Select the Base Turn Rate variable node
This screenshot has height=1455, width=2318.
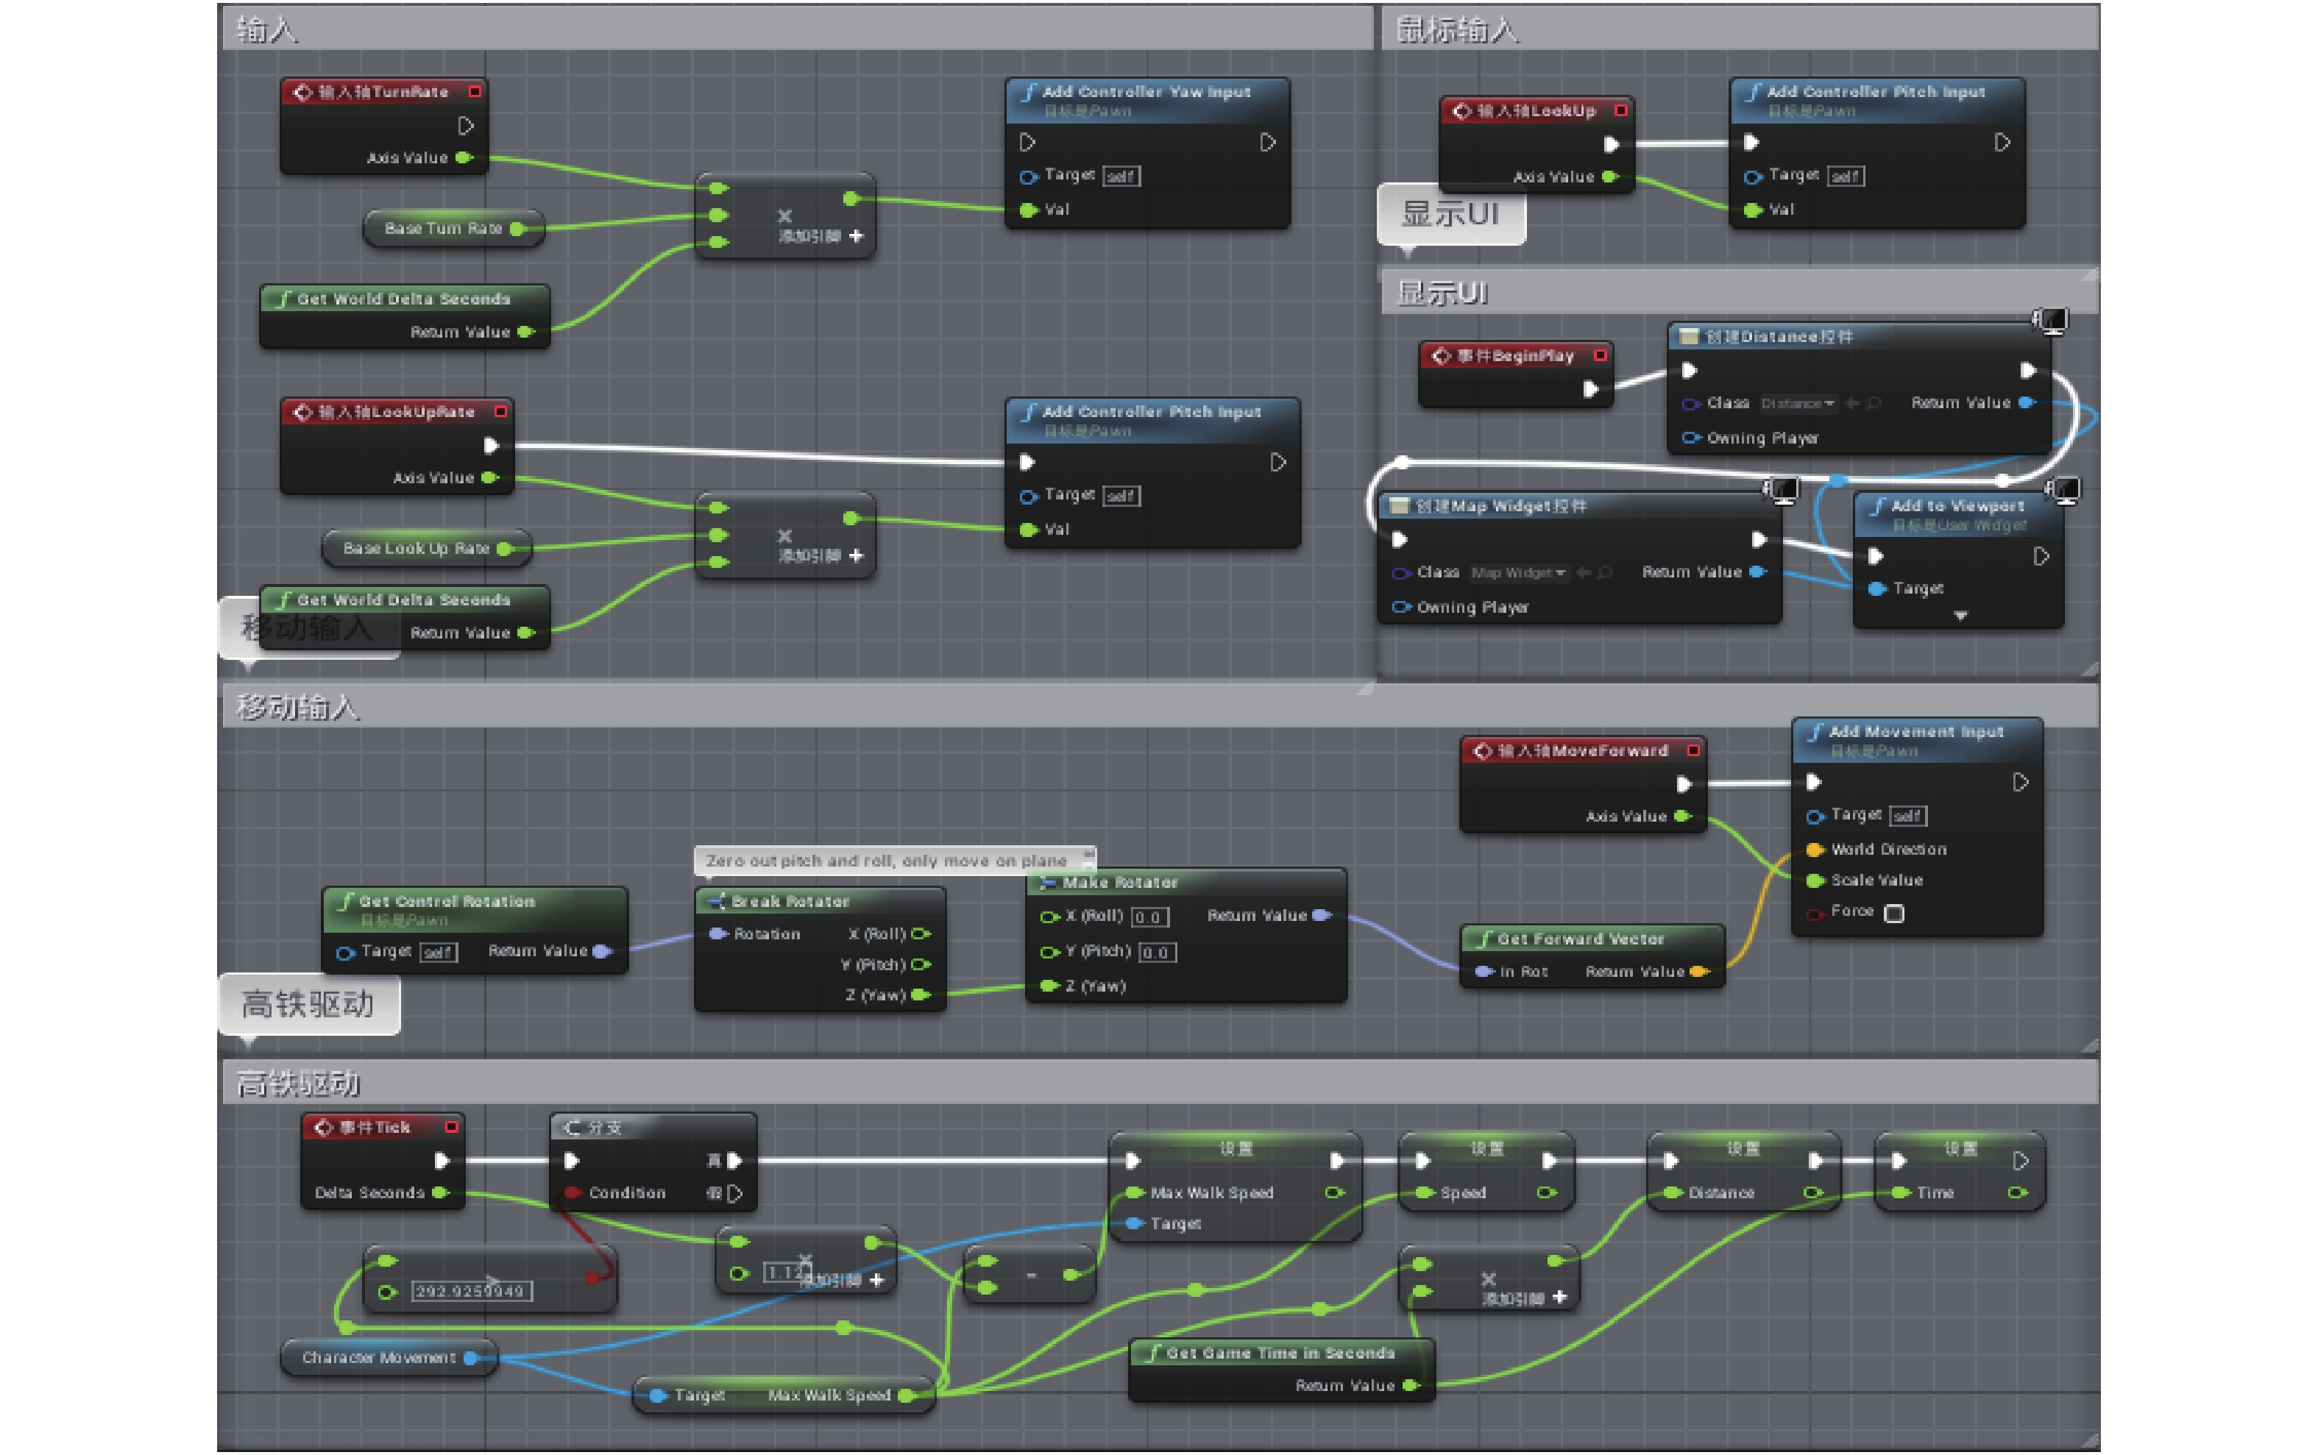453,229
